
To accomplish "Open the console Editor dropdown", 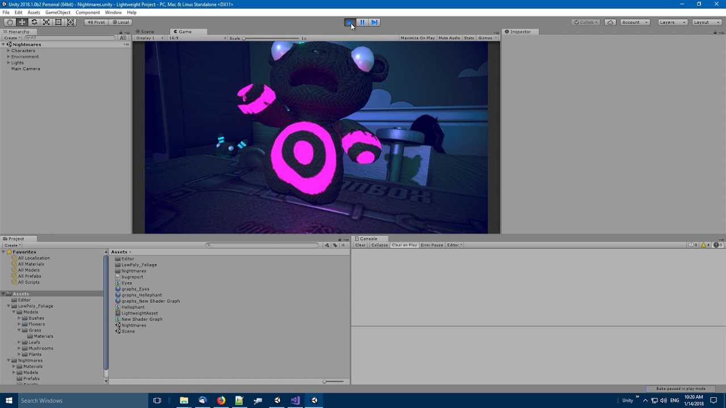I will tap(454, 245).
